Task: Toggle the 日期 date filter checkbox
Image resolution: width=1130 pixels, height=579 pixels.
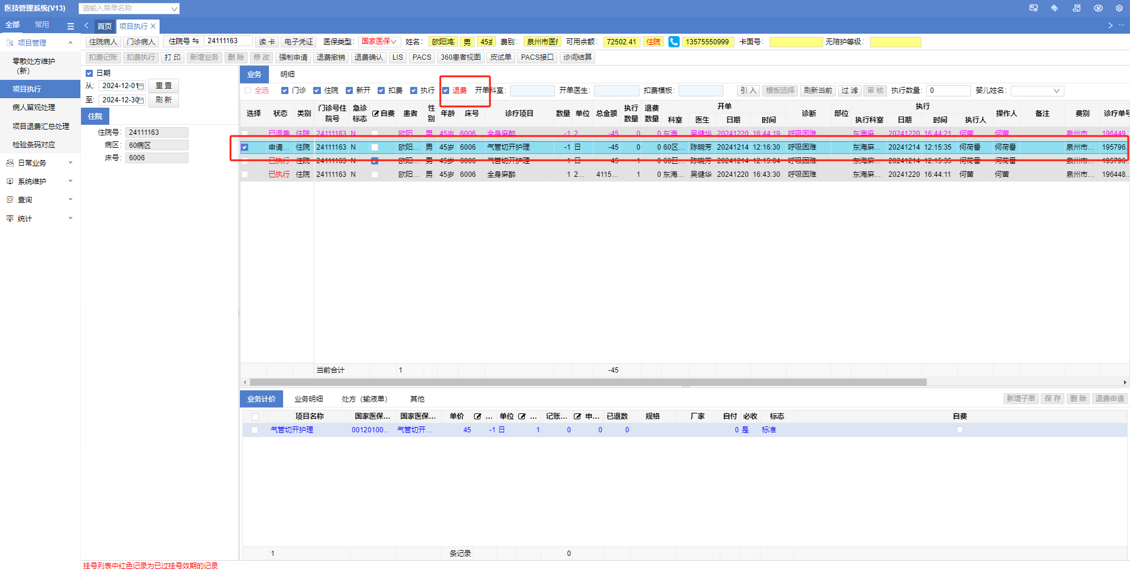Action: click(89, 73)
